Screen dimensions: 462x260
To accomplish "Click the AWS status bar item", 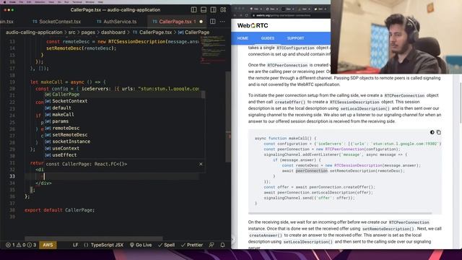I will 48,245.
